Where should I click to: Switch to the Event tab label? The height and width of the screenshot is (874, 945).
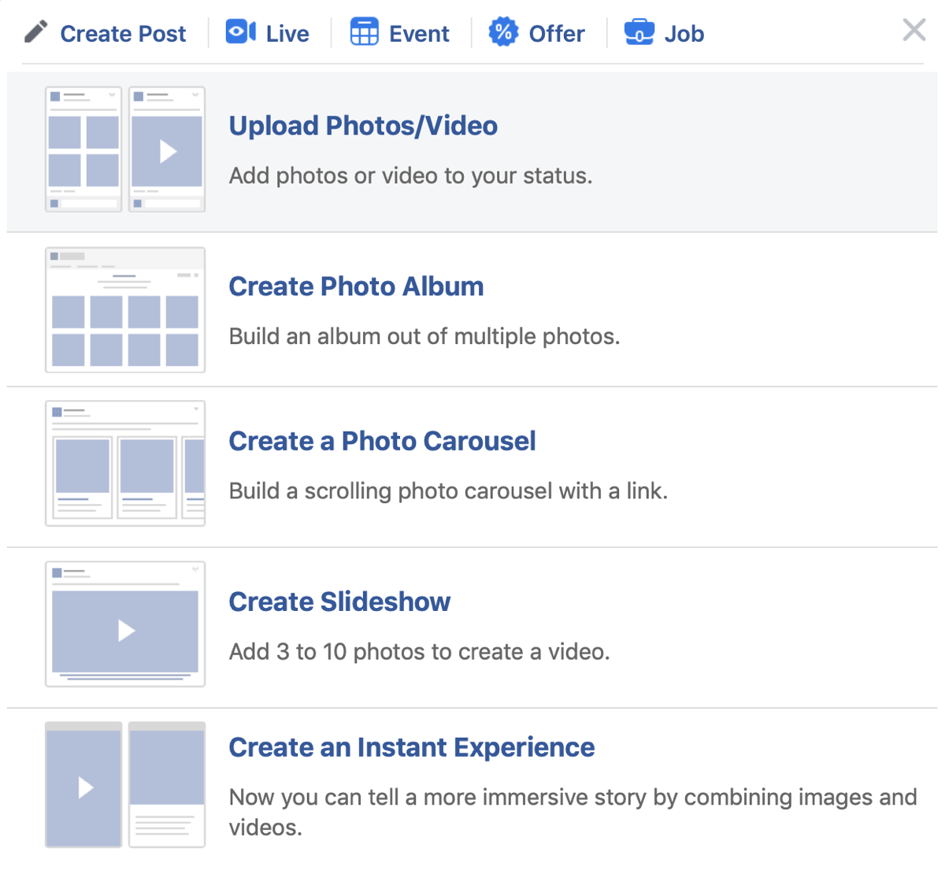[419, 34]
